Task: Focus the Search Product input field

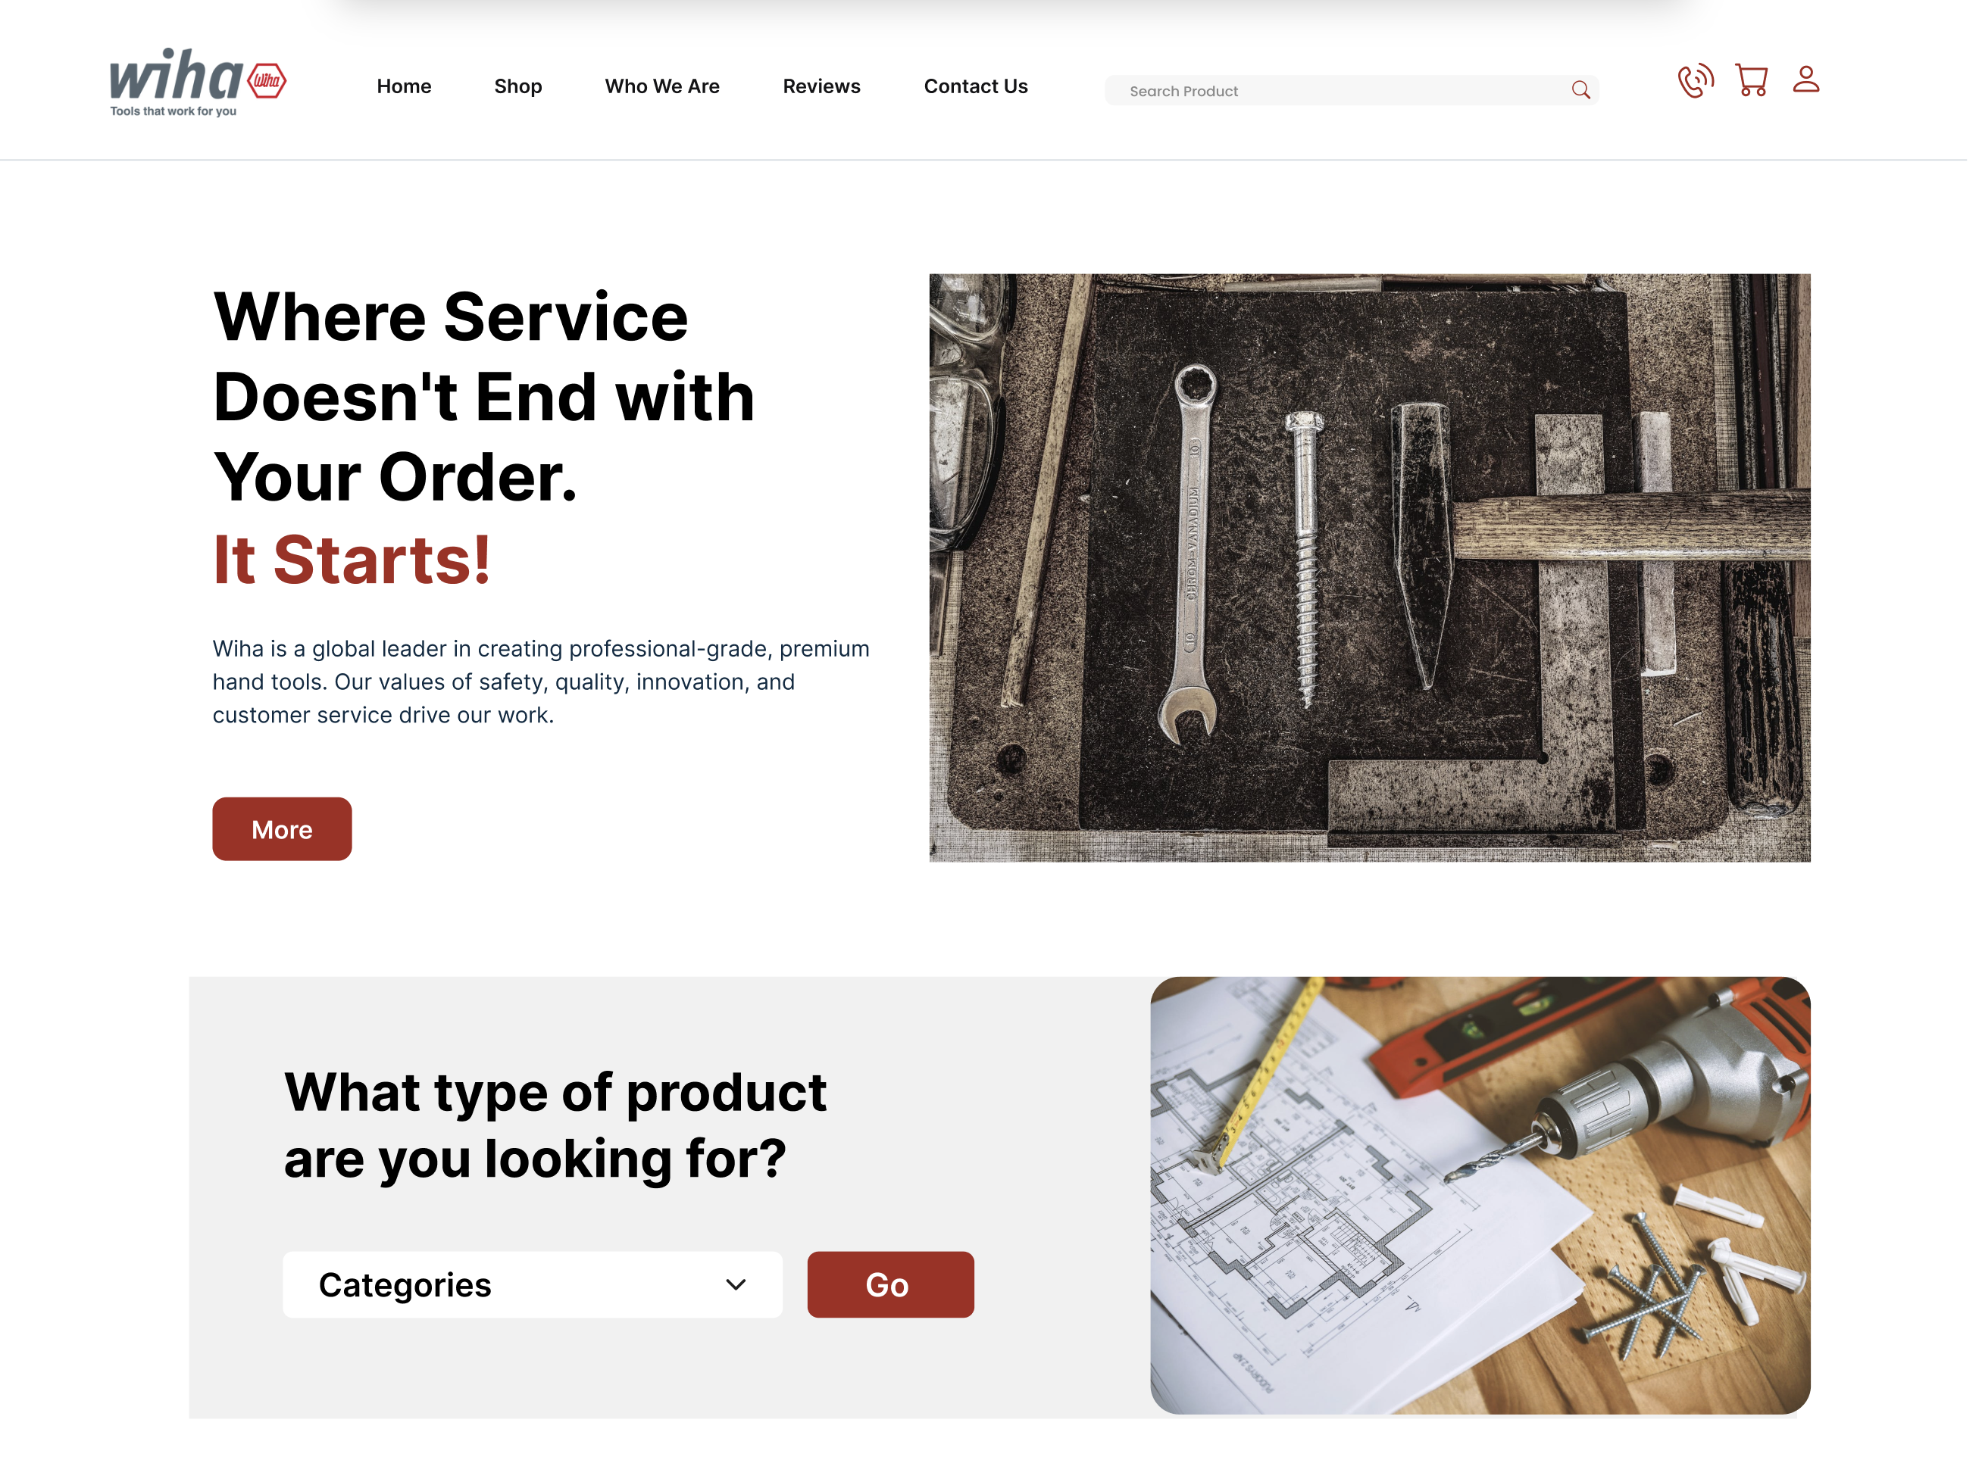Action: (x=1351, y=90)
